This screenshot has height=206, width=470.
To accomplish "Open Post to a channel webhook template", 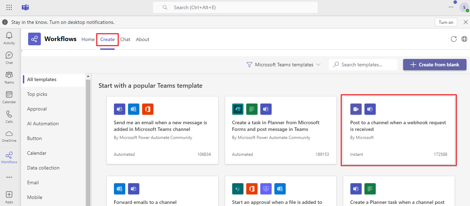I will [x=399, y=130].
